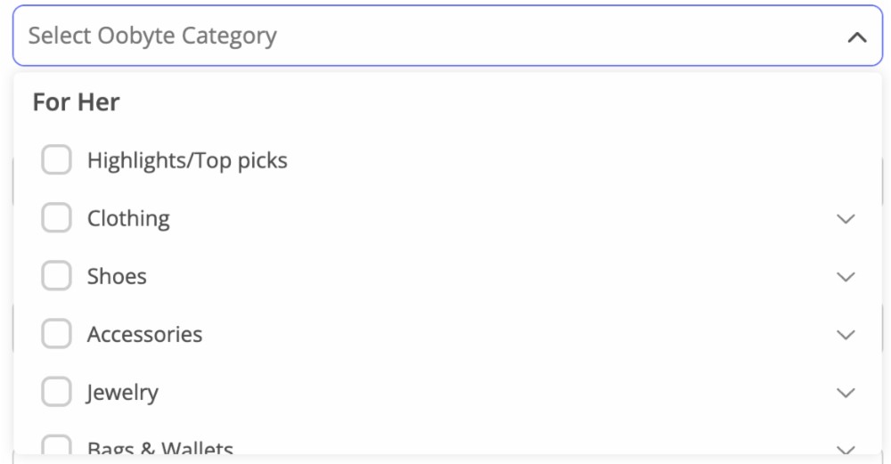Select the Accessories checkbox
The image size is (891, 464).
56,334
